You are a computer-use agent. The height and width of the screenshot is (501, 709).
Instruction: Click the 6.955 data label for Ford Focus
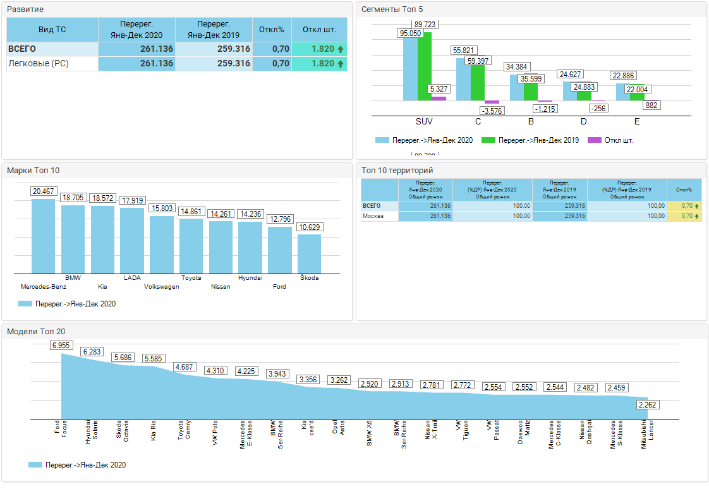point(63,346)
